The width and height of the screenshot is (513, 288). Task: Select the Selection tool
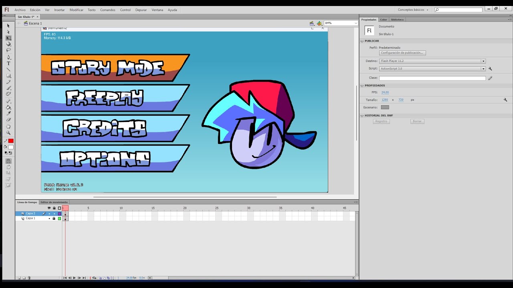click(x=8, y=26)
